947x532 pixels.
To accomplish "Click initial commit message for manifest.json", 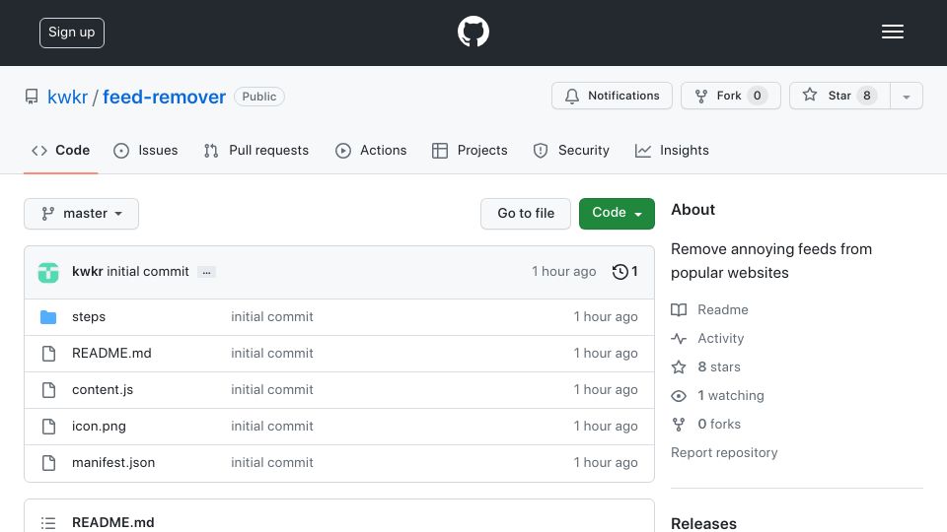I will tap(272, 463).
